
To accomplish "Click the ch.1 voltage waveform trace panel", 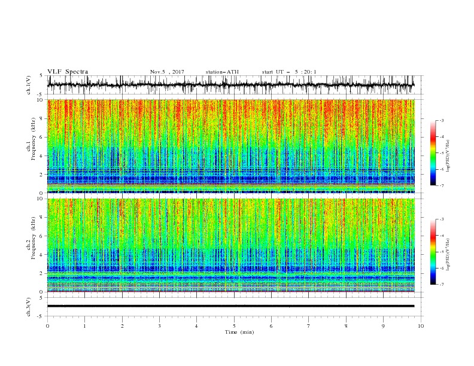I will click(235, 85).
